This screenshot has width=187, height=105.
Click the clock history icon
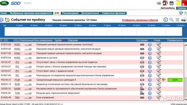[x=165, y=20]
